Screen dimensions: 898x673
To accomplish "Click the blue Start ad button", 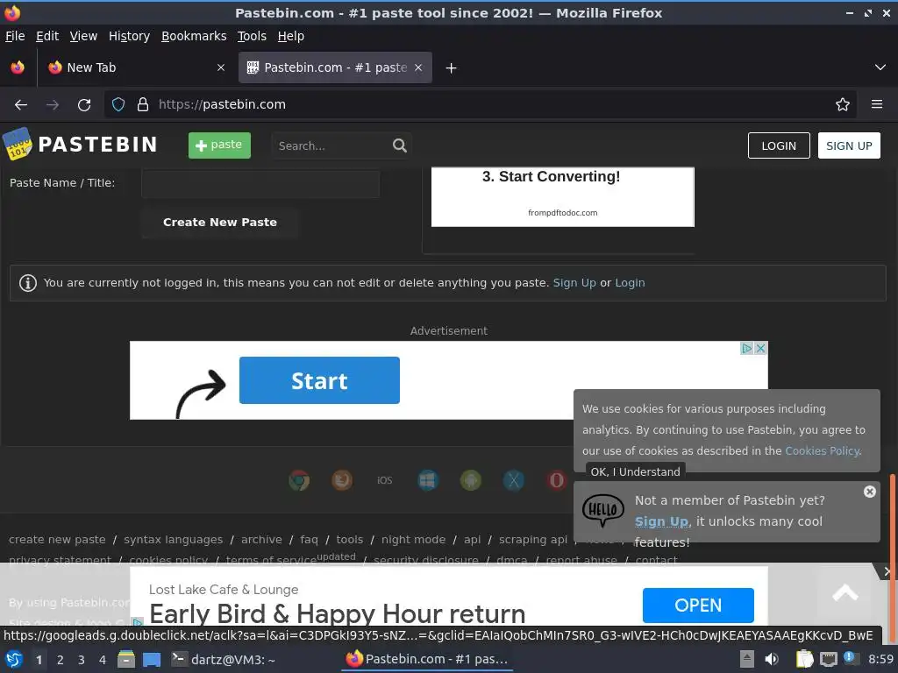I will [319, 380].
